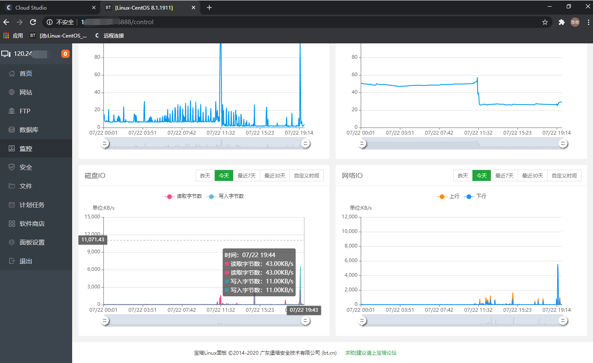The width and height of the screenshot is (593, 363).
Task: Click left zoom handle of top-left chart
Action: pyautogui.click(x=105, y=144)
